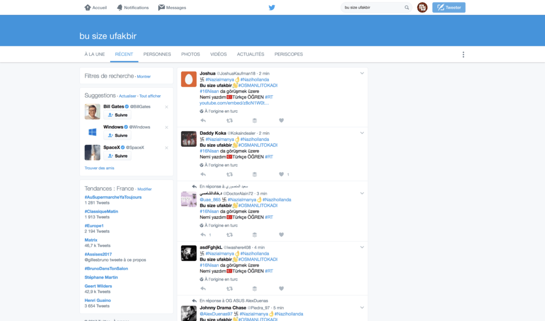Open #ClassiqueMatin trend

tap(101, 211)
